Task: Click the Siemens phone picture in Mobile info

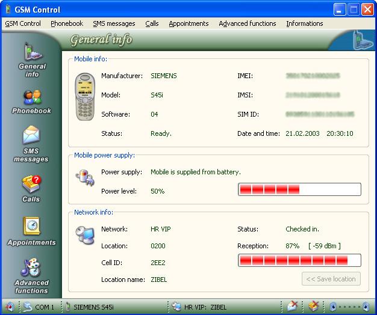Action: point(85,96)
